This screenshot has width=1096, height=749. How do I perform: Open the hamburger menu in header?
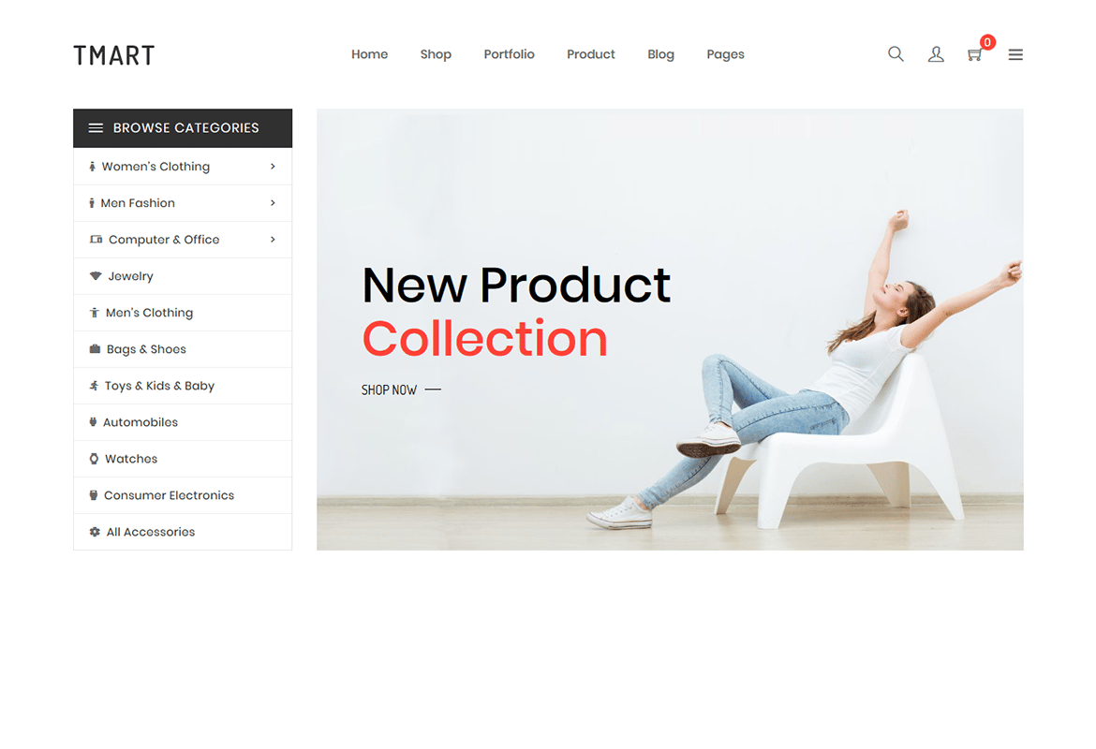pyautogui.click(x=1015, y=54)
